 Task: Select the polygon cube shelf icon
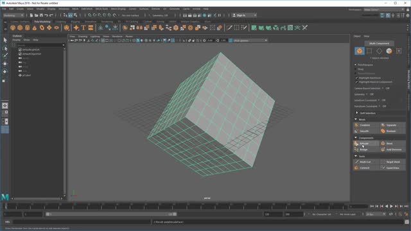pyautogui.click(x=20, y=28)
